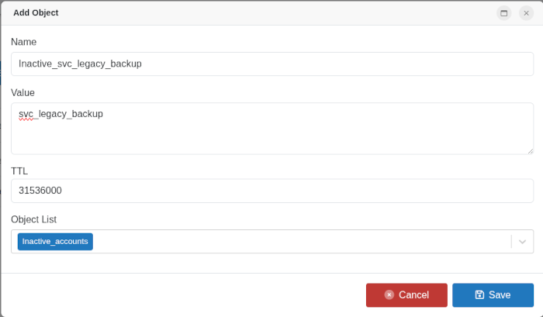Grab the Value textarea resize handle
This screenshot has width=543, height=317.
coord(531,150)
